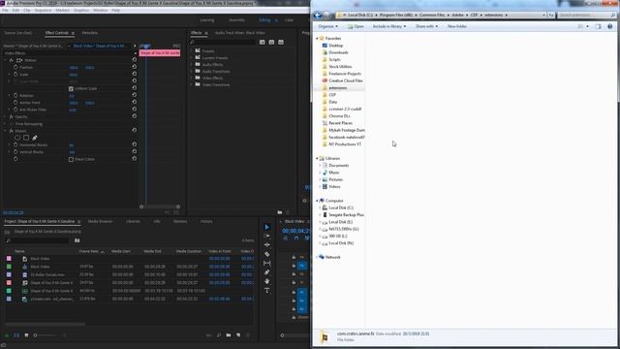Toggle animation stopwatch for Horizontal Blocks
Image resolution: width=620 pixels, height=349 pixels.
tap(15, 144)
